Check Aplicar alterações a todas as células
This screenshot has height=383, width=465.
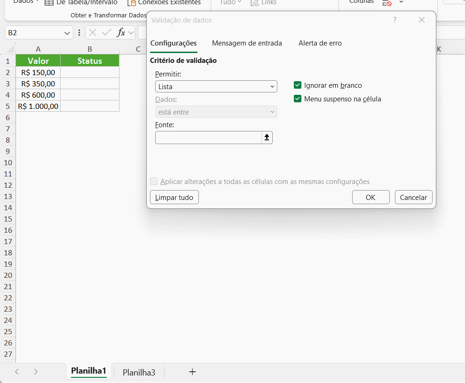click(x=154, y=181)
